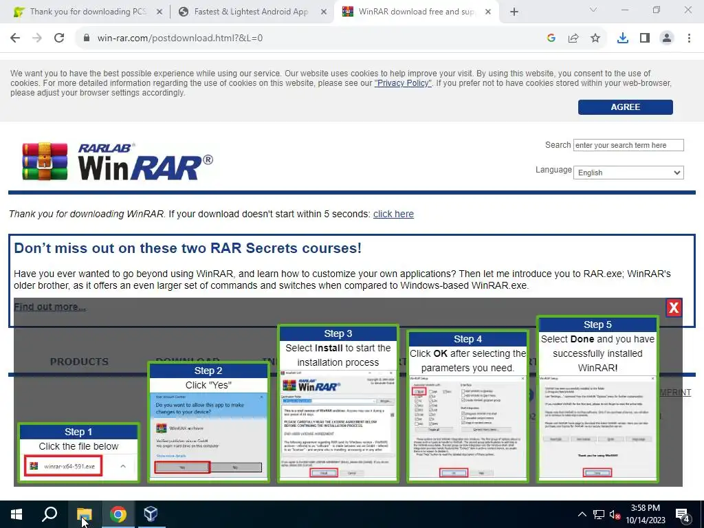704x528 pixels.
Task: Click the 'click here' download link
Action: coord(393,214)
